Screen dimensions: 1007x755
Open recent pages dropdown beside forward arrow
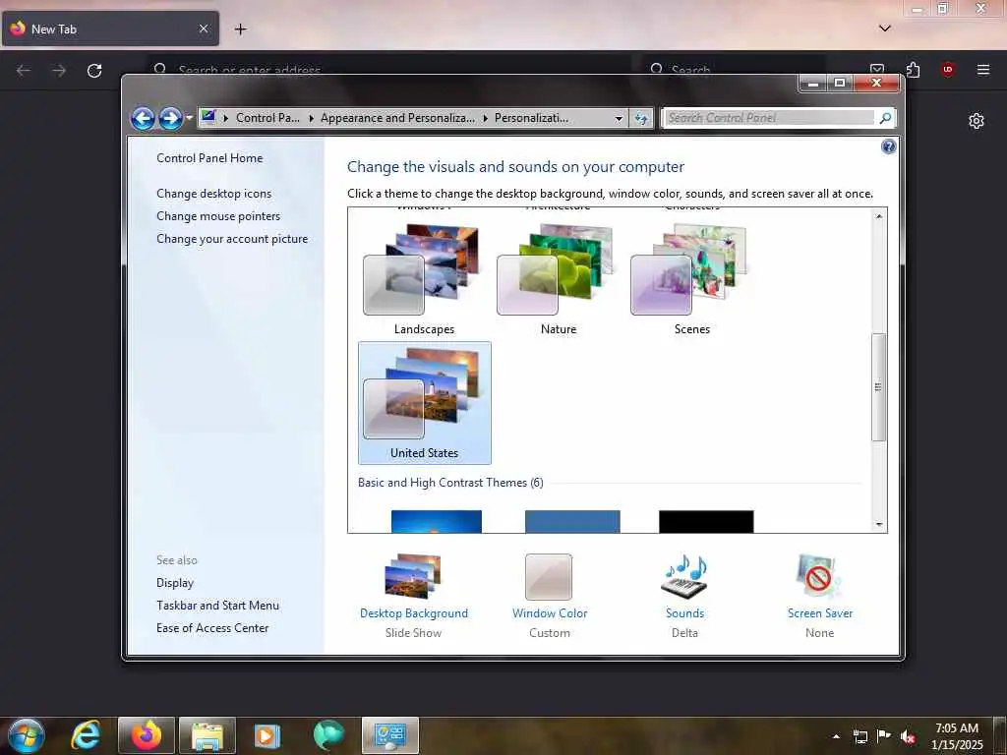pos(189,118)
